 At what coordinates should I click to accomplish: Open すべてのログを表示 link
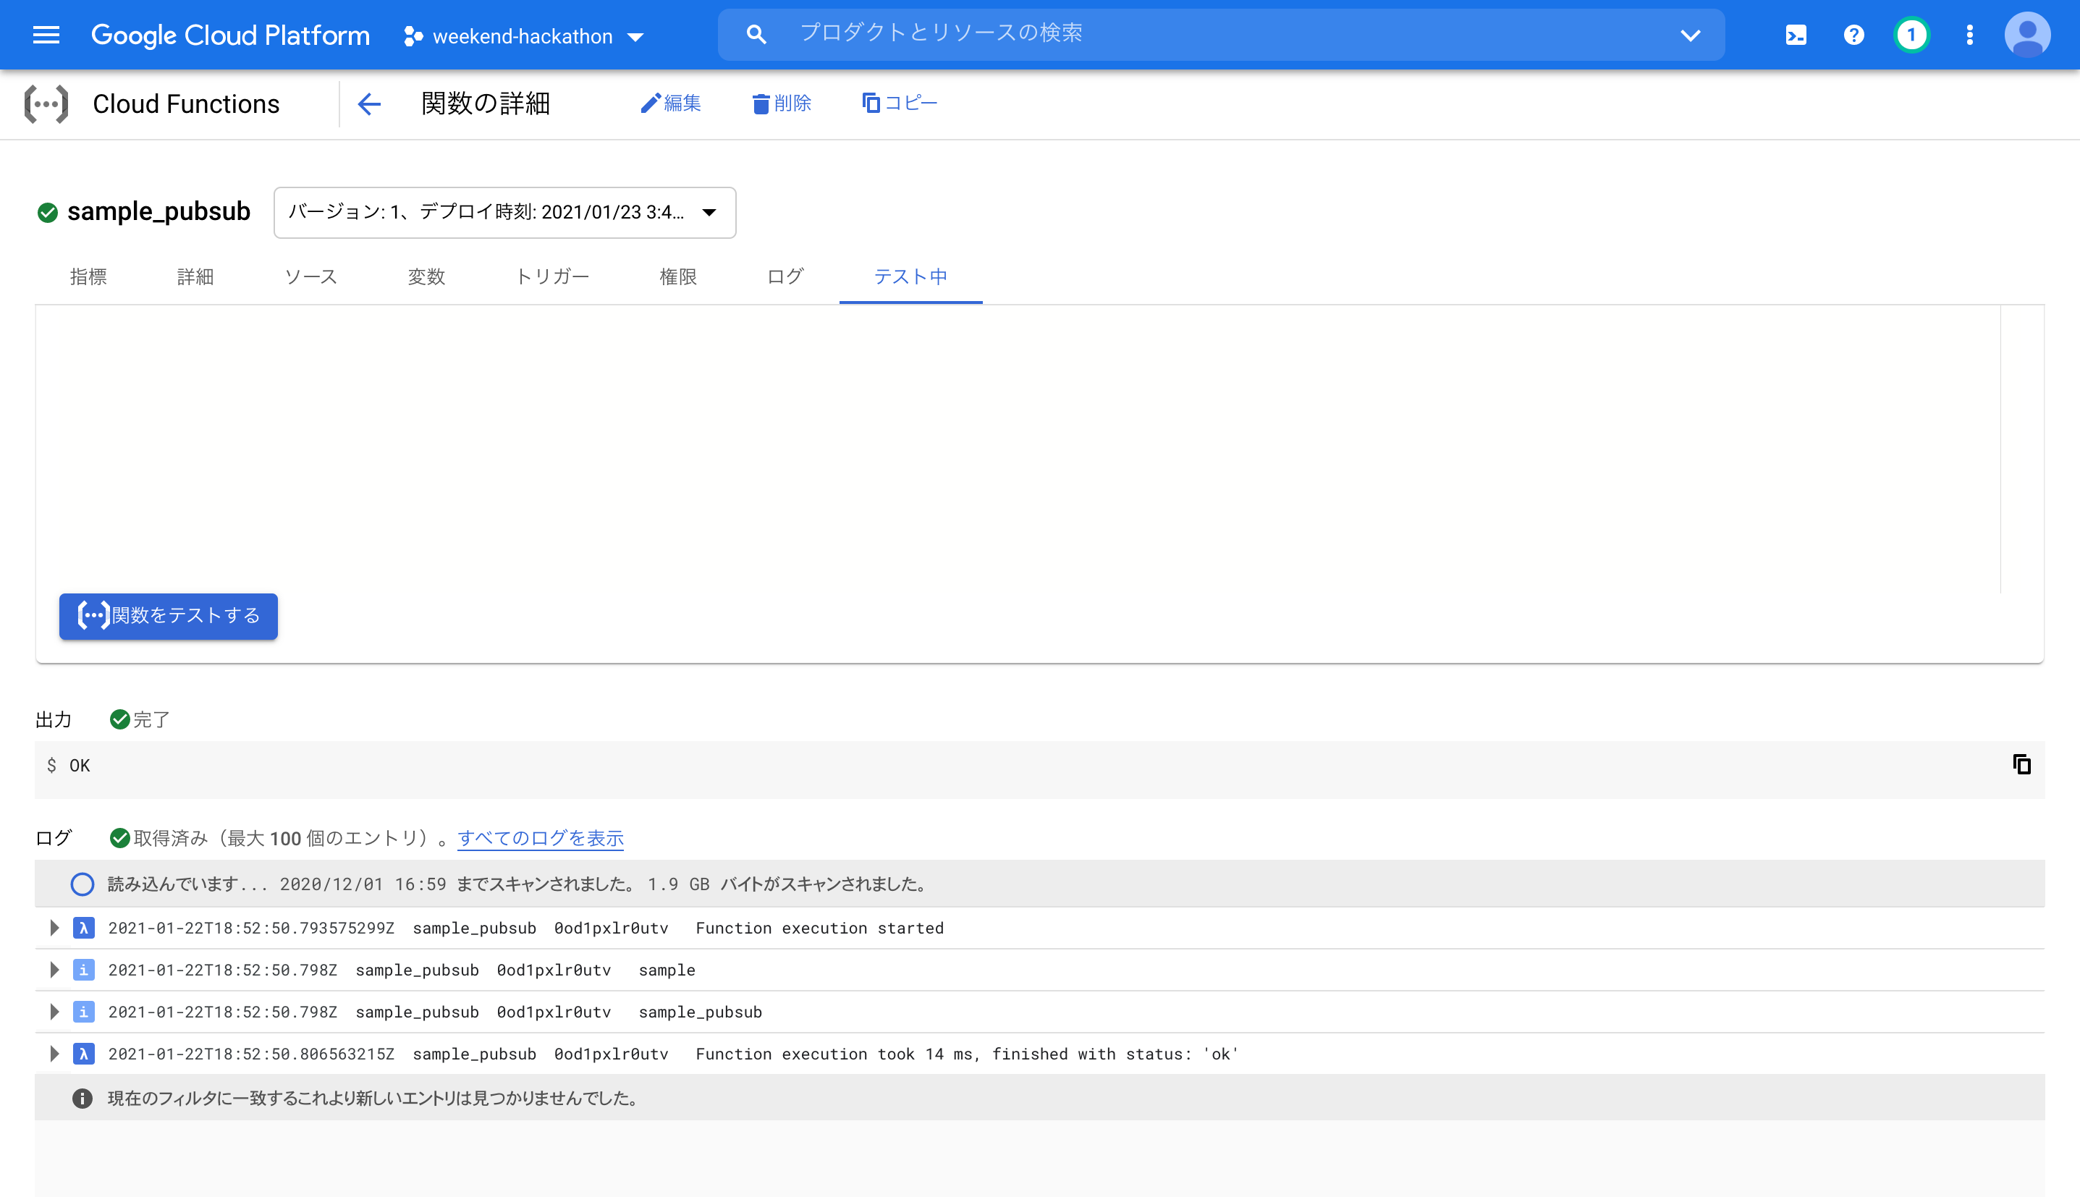[x=540, y=838]
